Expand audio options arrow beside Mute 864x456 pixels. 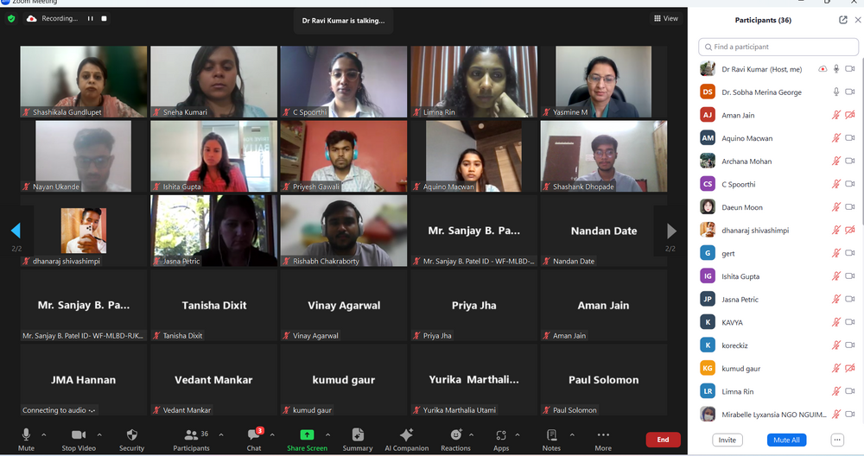coord(44,434)
